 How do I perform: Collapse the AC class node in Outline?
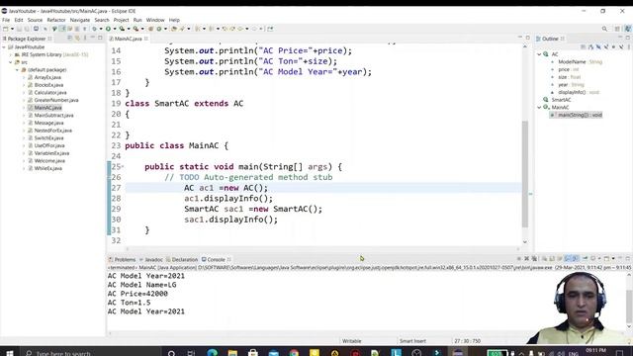539,54
